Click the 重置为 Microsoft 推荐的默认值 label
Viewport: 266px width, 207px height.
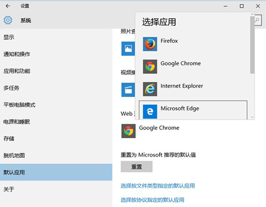[158, 155]
